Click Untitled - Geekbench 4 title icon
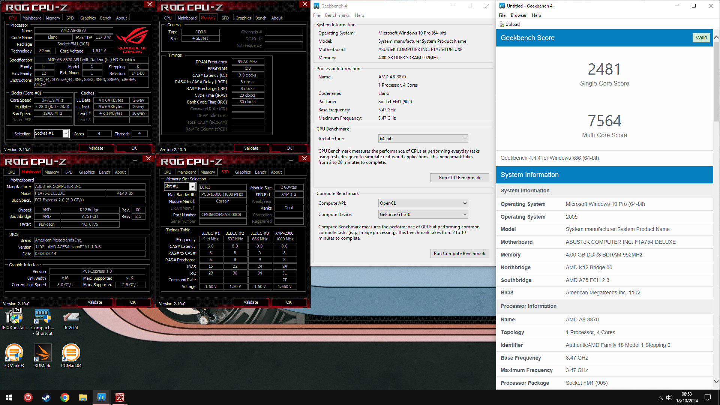This screenshot has height=405, width=720. tap(502, 6)
